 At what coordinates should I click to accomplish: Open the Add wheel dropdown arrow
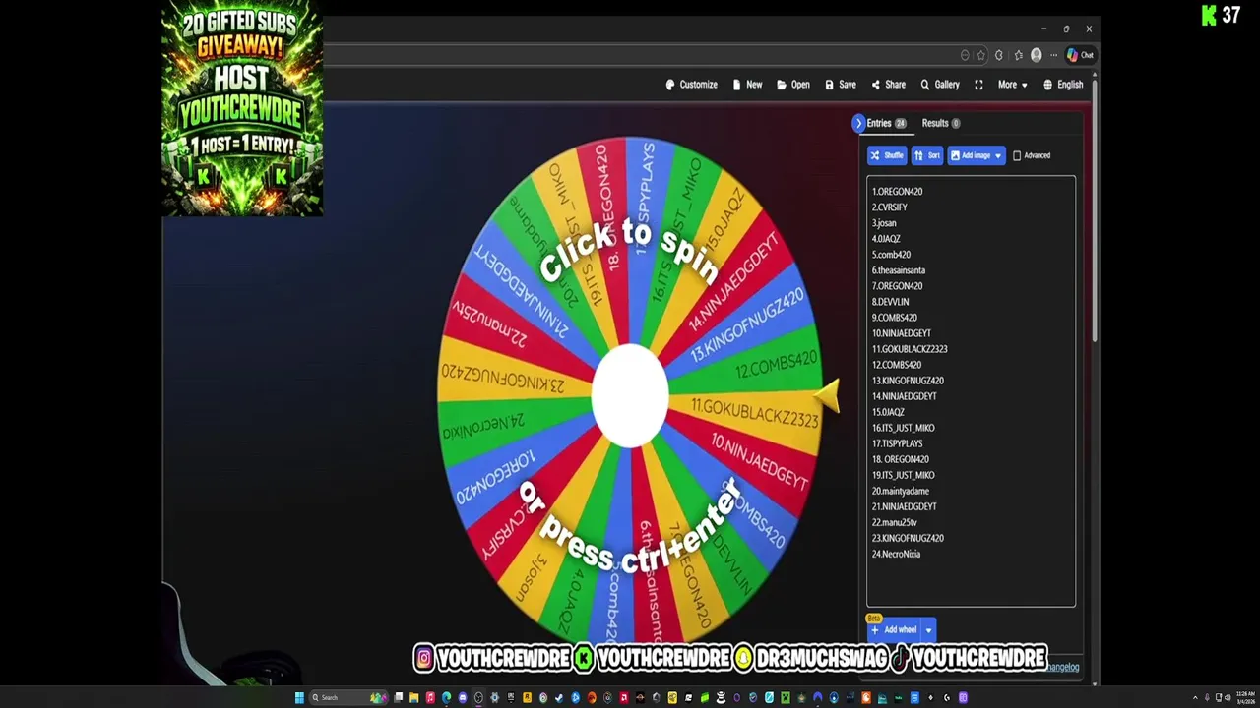(928, 630)
